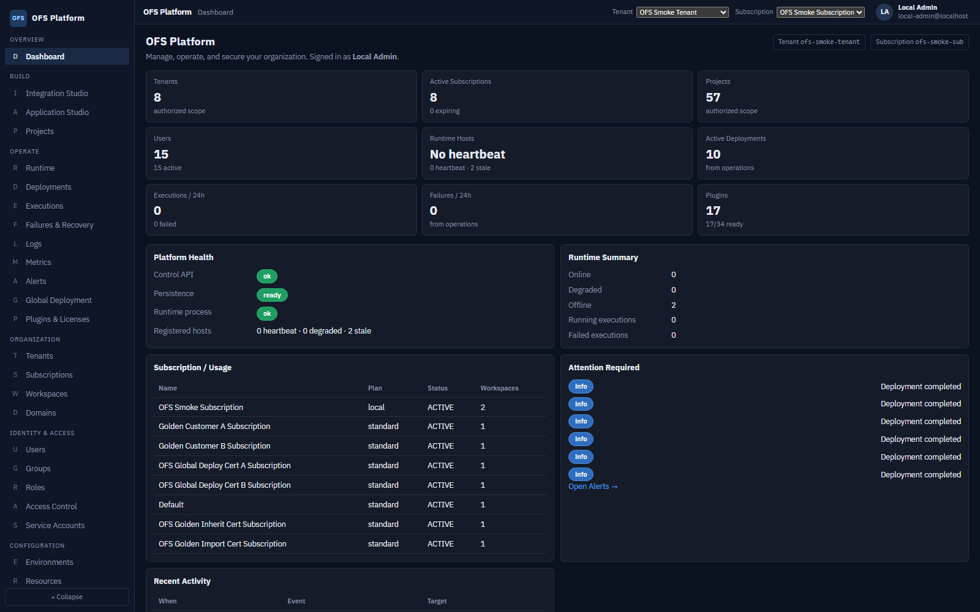Collapse the sidebar
Viewport: 980px width, 612px height.
coord(67,597)
